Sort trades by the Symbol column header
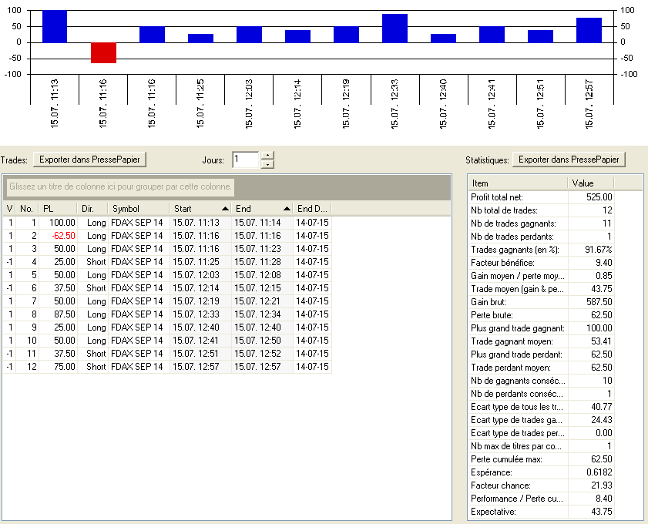648x524 pixels. [138, 209]
